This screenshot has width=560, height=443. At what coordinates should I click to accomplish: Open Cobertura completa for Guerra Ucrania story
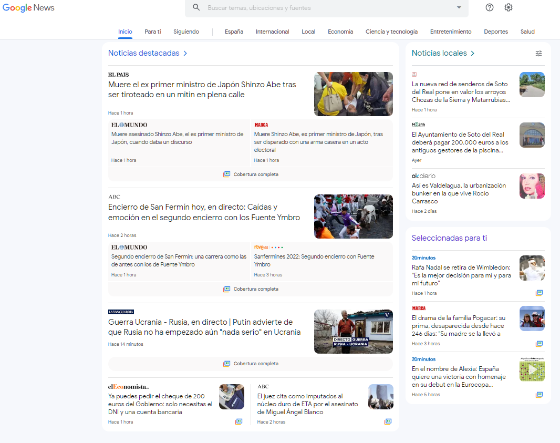(251, 364)
